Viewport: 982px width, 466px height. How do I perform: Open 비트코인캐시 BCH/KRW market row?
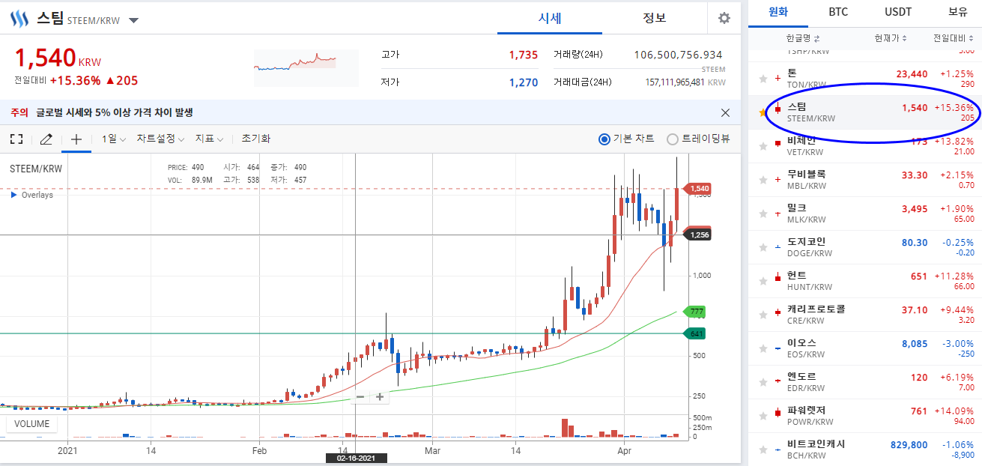865,450
